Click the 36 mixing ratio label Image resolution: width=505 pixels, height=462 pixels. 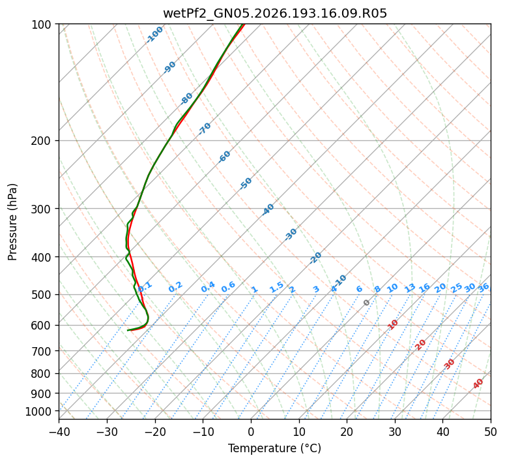[x=483, y=288]
